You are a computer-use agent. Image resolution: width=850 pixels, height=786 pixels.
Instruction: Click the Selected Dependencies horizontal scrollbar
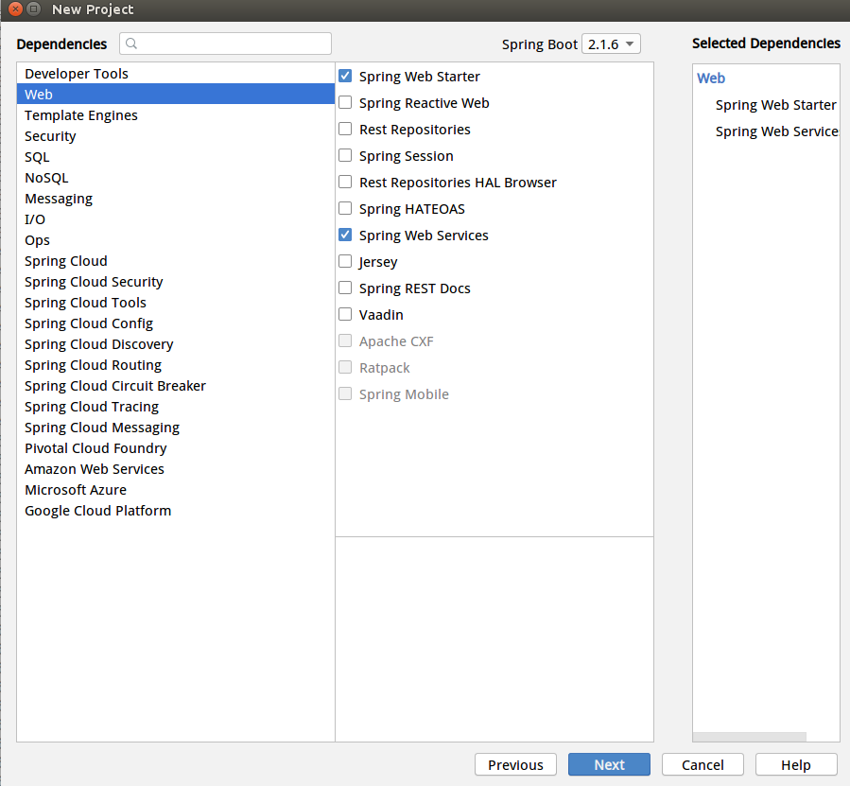[749, 737]
